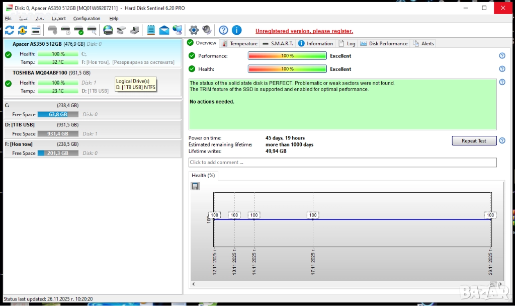Click the Unregistered version, please register link

coord(304,31)
